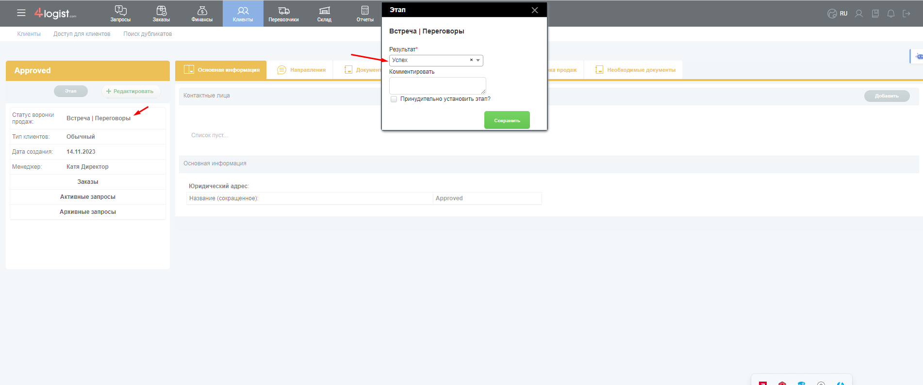The width and height of the screenshot is (923, 385).
Task: Click the Approved name field value
Action: click(487, 198)
